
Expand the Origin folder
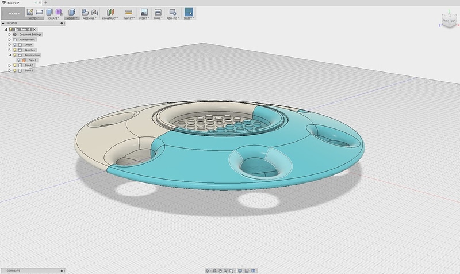pos(9,45)
